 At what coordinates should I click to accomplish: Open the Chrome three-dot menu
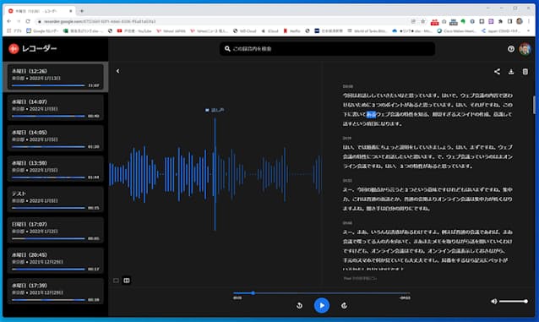(x=529, y=21)
